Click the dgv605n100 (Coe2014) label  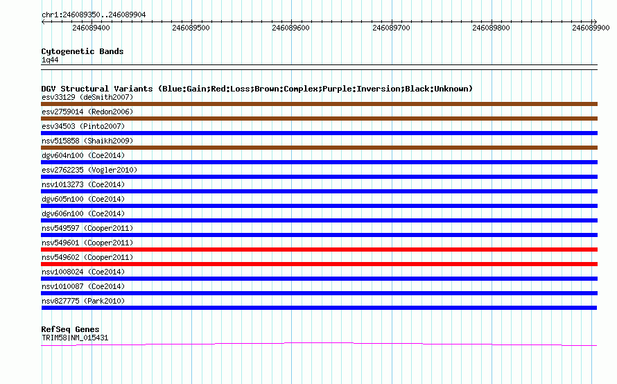[83, 199]
